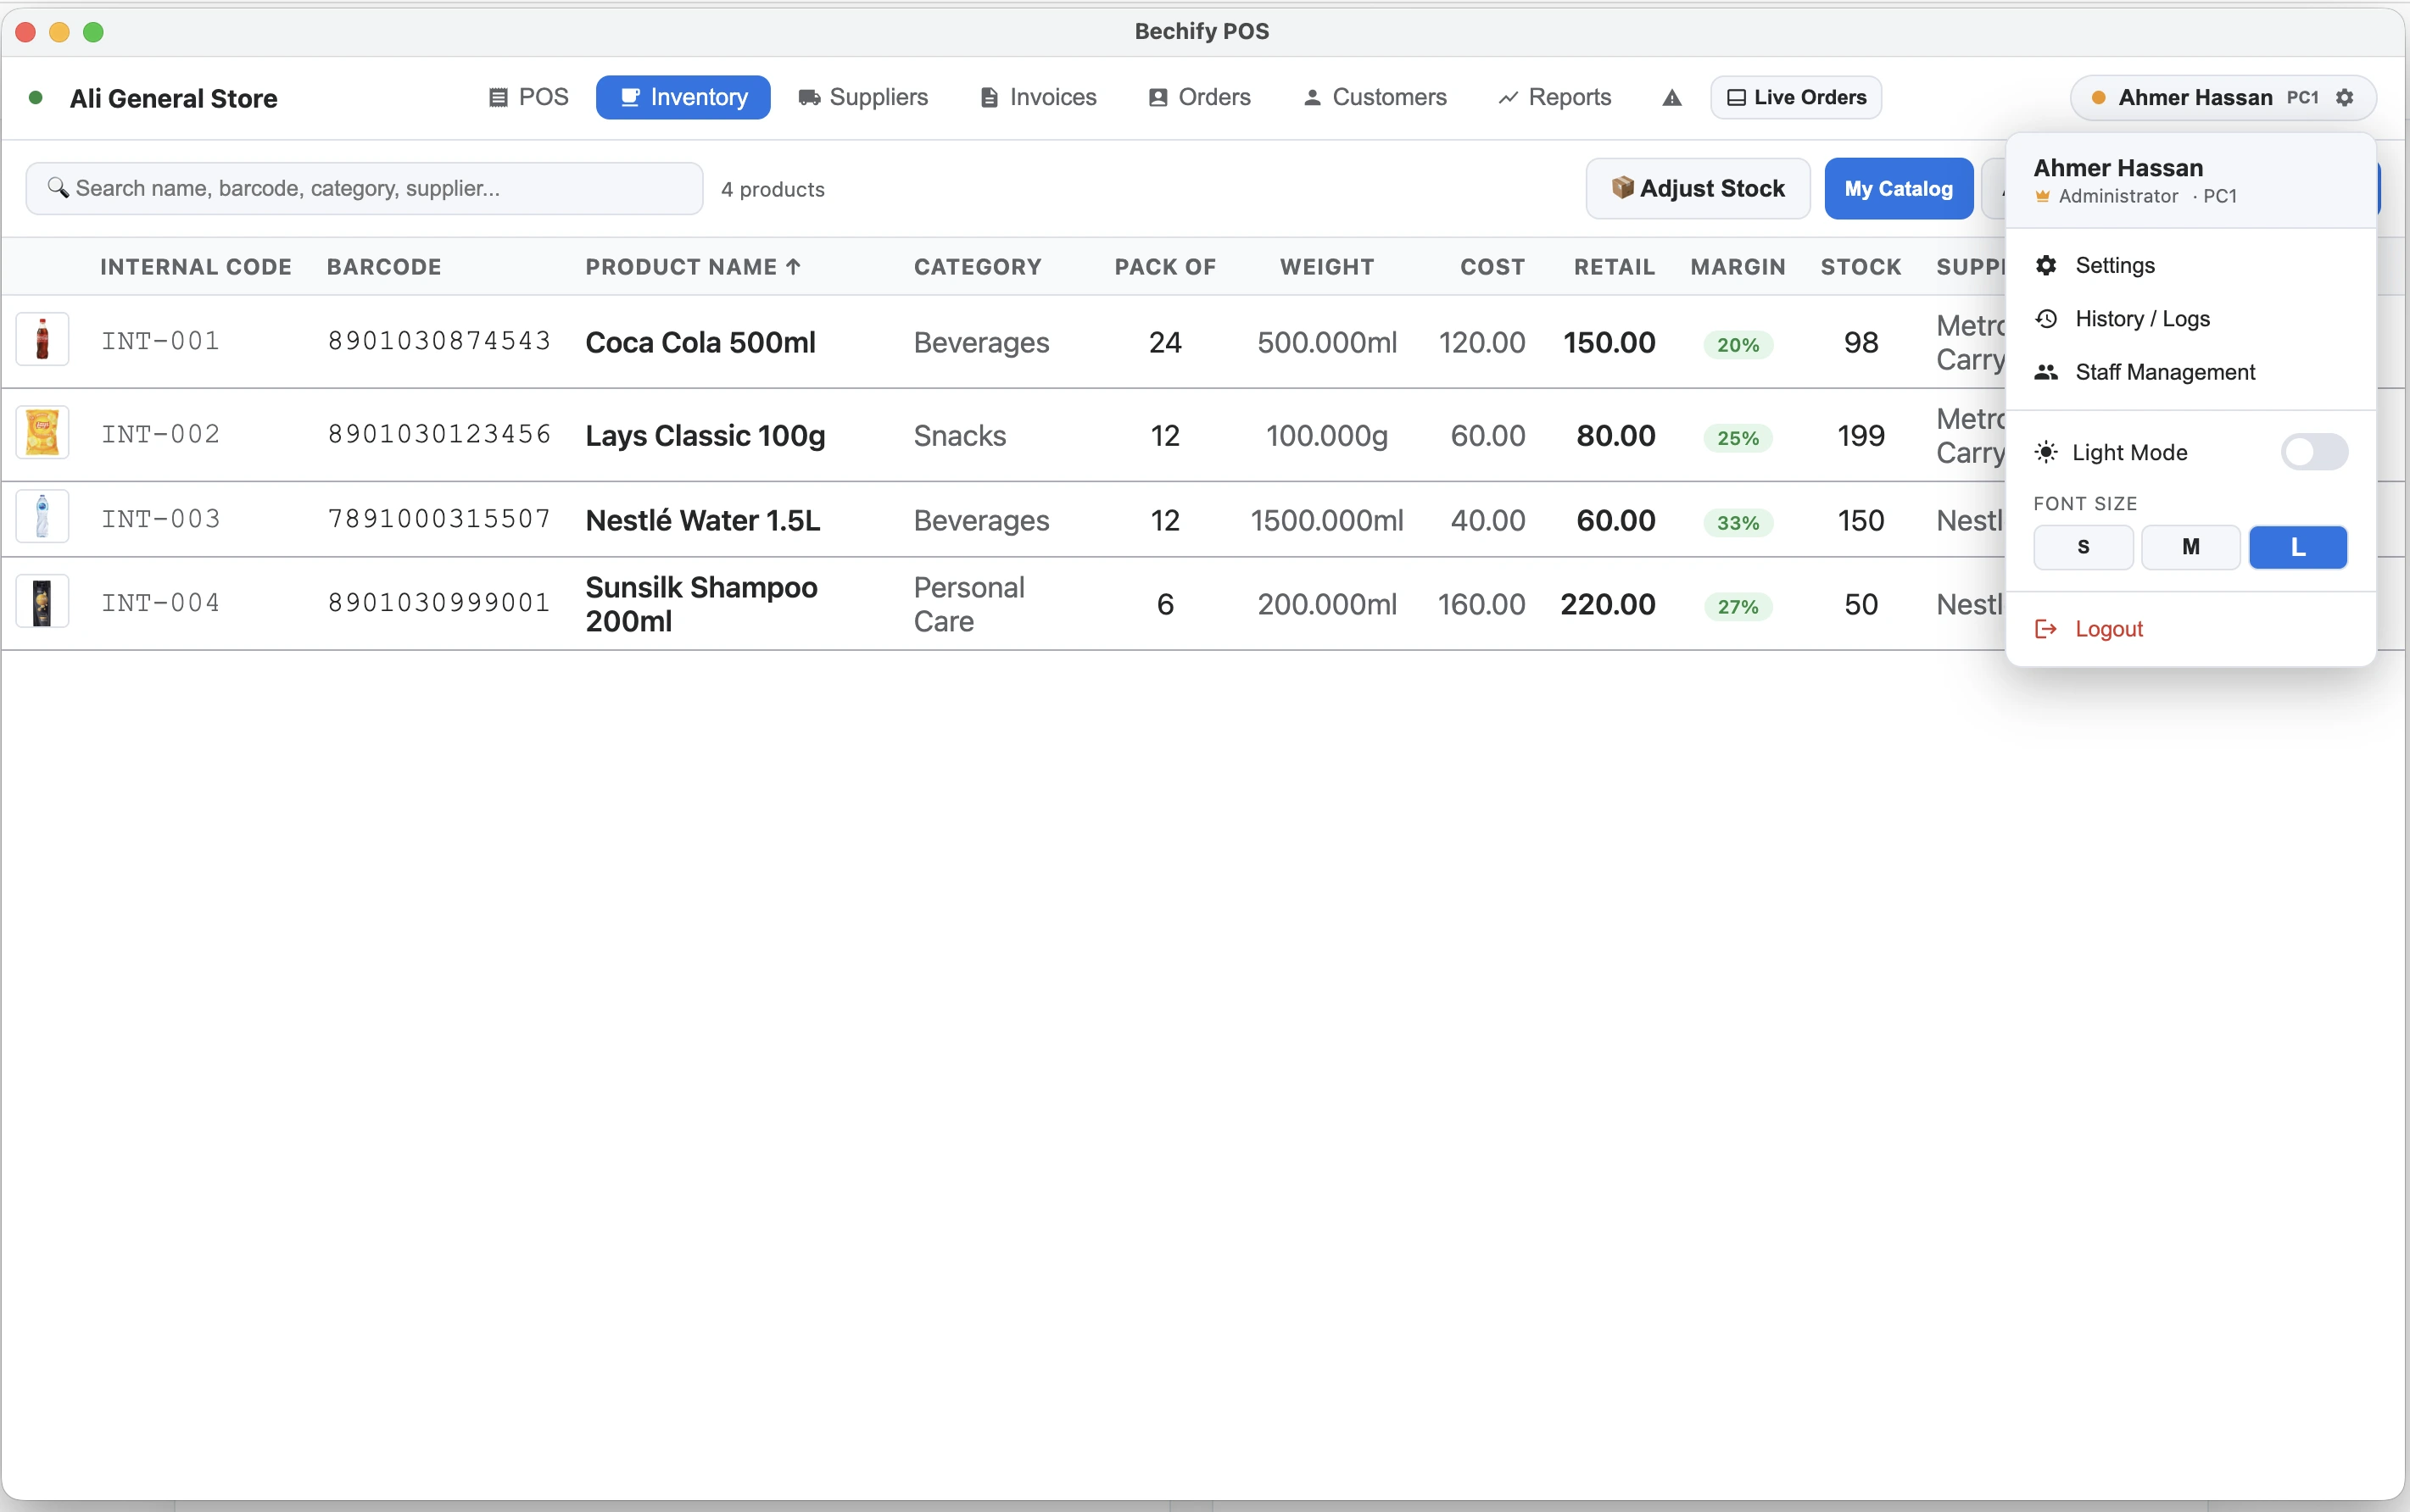Click the 20% margin badge
Viewport: 2410px width, 1512px height.
1738,345
